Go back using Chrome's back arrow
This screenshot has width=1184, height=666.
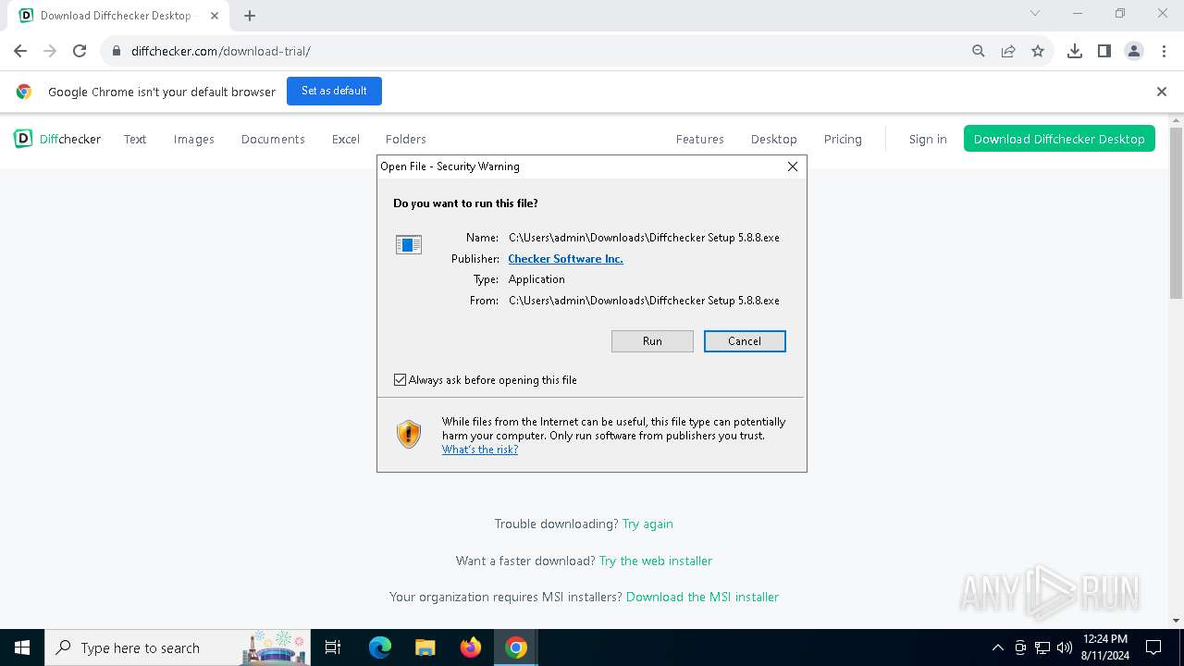tap(20, 51)
